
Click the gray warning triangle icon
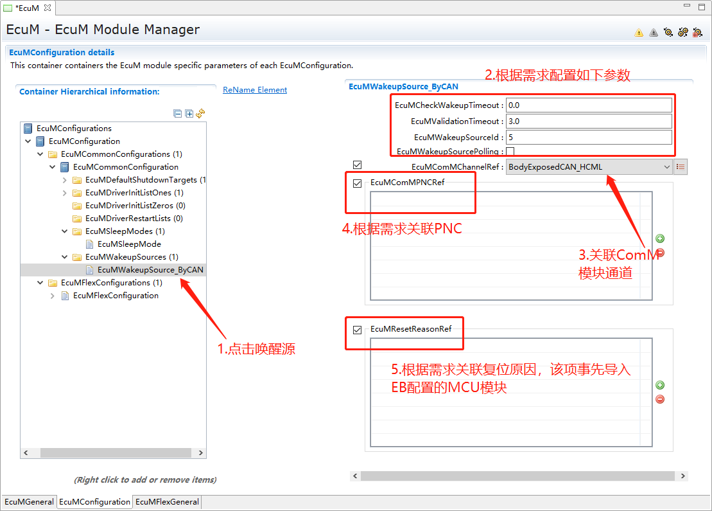[654, 33]
